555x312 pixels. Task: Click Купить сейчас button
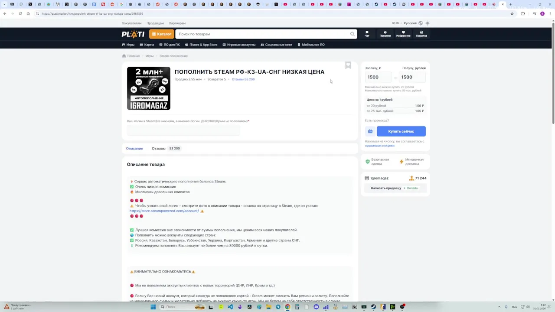pos(401,131)
